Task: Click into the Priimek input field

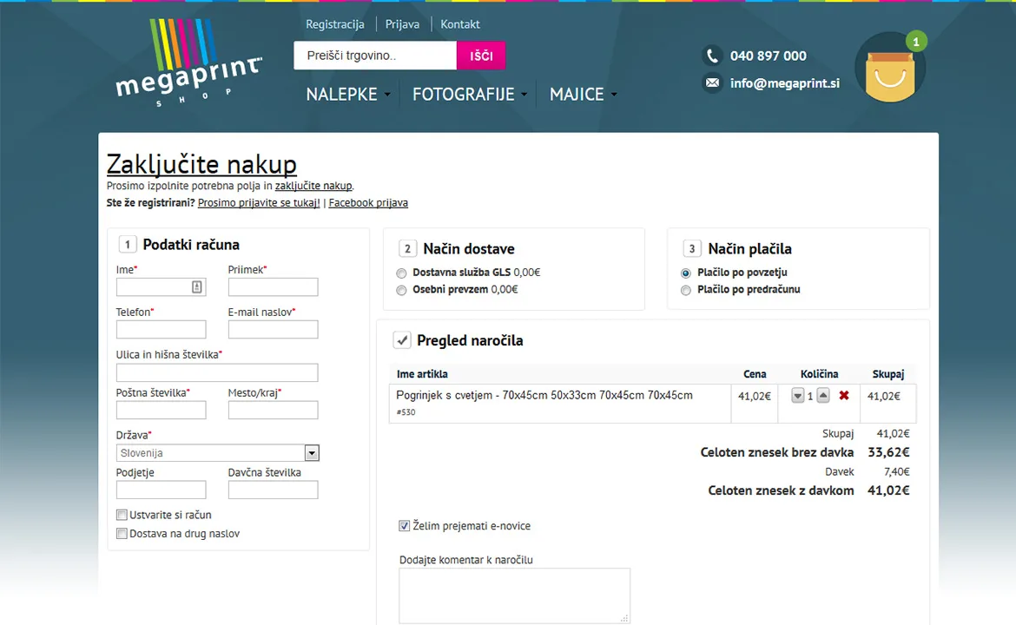Action: click(x=273, y=287)
